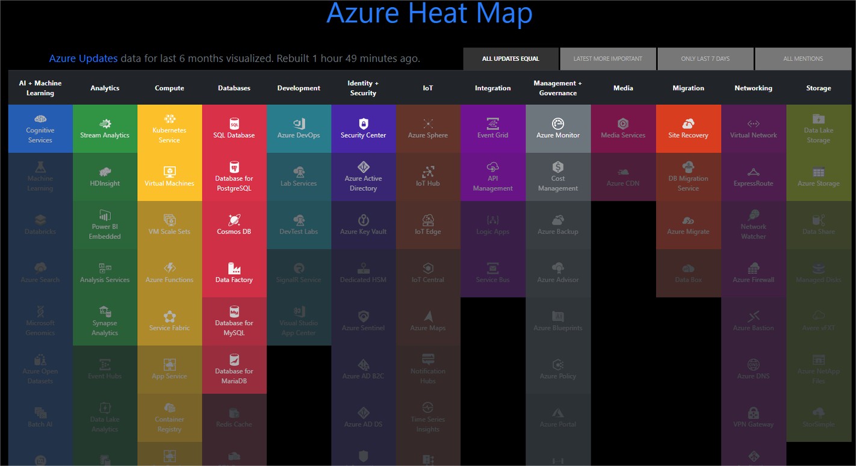Select the Azure Storage table icon
Viewport: 856px width, 466px height.
click(819, 172)
